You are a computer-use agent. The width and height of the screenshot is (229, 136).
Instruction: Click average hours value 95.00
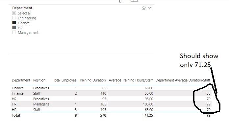(x=149, y=99)
